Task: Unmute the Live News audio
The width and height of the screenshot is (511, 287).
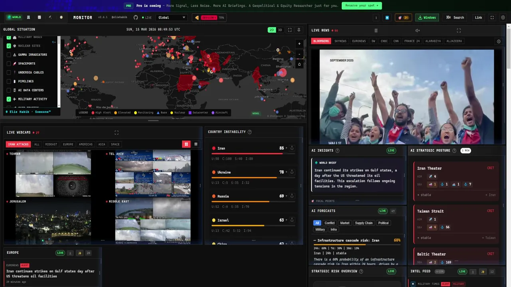Action: click(x=418, y=30)
